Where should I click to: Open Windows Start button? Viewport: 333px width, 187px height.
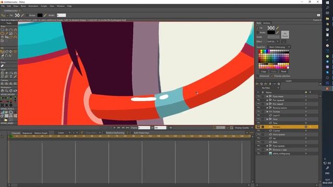[327, 2]
